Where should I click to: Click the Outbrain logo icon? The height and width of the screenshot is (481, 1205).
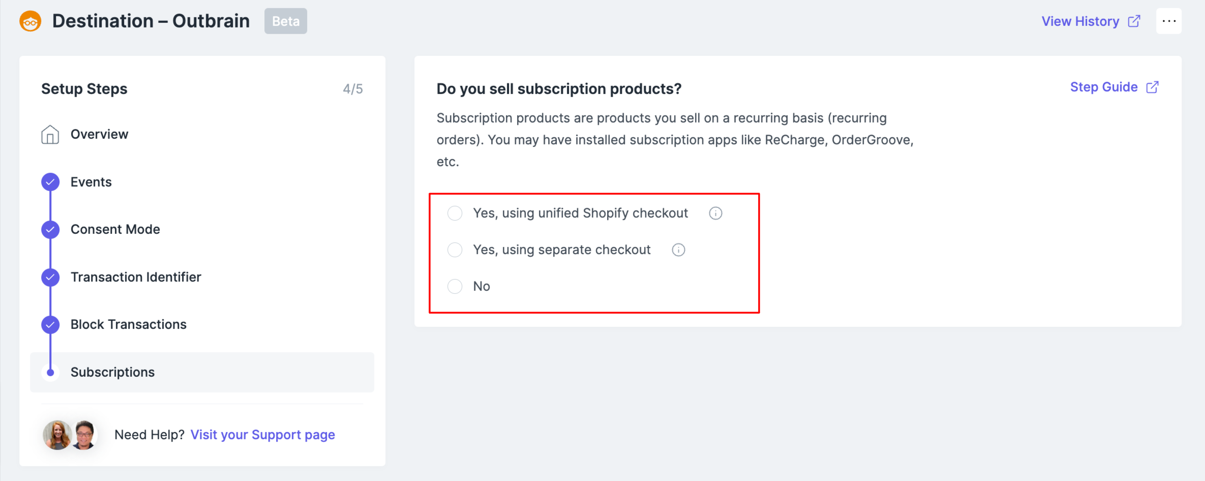click(31, 21)
